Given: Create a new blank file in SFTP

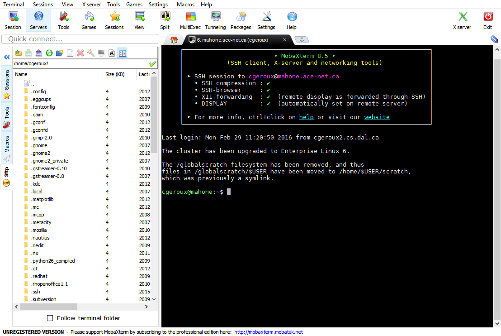Looking at the screenshot, I should (x=70, y=53).
